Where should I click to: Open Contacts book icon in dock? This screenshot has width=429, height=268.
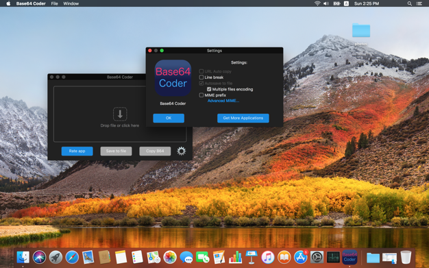[105, 257]
